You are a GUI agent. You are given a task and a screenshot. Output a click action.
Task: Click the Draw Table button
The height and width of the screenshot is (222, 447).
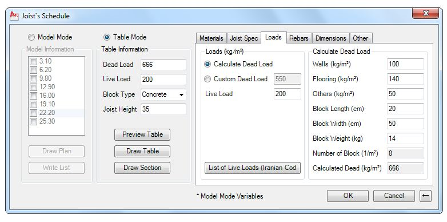[x=142, y=151]
